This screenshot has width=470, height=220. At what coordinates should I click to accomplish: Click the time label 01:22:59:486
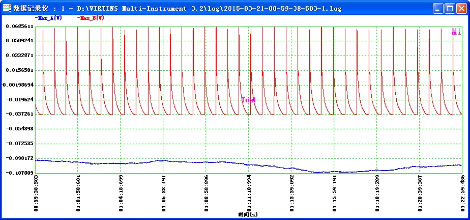tap(462, 194)
